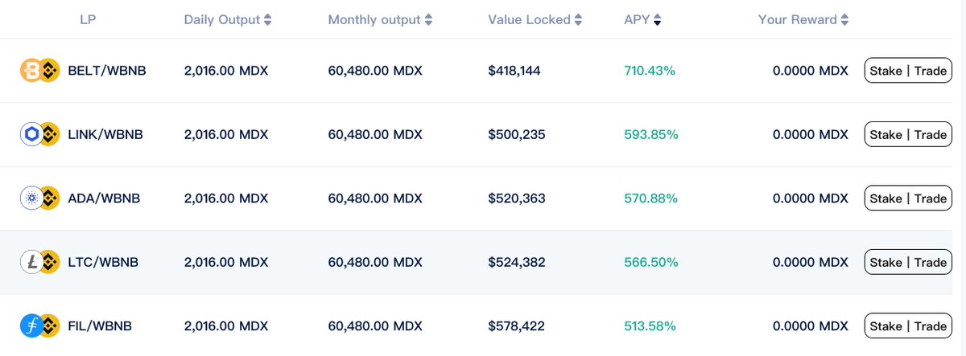Image resolution: width=966 pixels, height=356 pixels.
Task: Click the 513.58% APY value
Action: pos(650,326)
